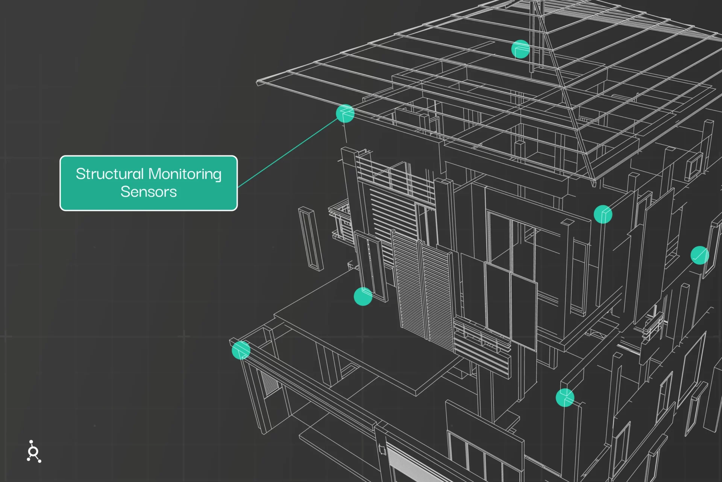Select the sensor dot at far right edge
This screenshot has height=482, width=722.
(x=700, y=255)
